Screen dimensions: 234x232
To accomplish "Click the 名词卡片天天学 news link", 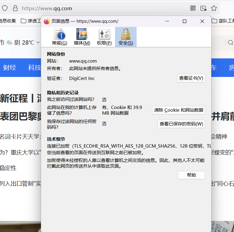I will click(20, 137).
